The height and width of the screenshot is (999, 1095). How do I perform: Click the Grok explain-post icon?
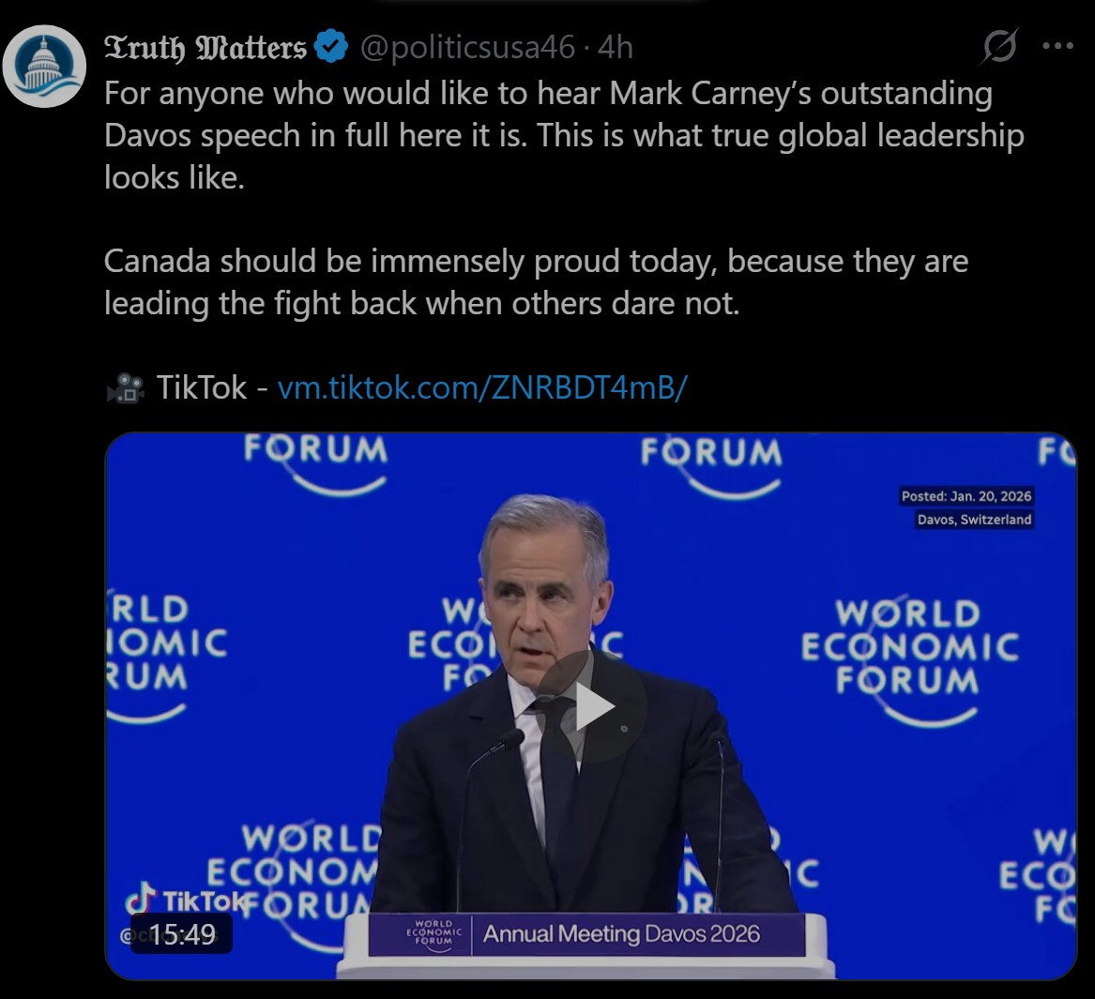[x=998, y=46]
